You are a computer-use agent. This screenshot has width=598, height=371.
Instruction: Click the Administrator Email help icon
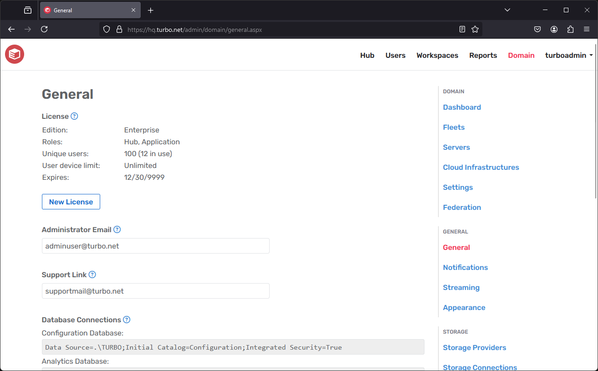pyautogui.click(x=117, y=229)
